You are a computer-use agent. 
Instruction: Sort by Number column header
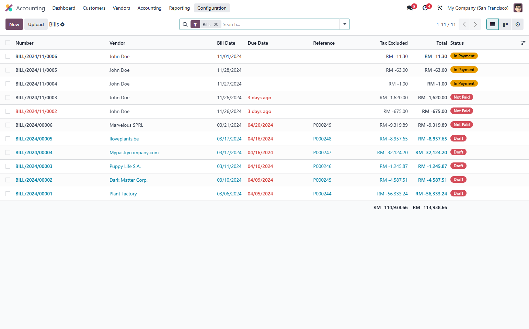[24, 43]
